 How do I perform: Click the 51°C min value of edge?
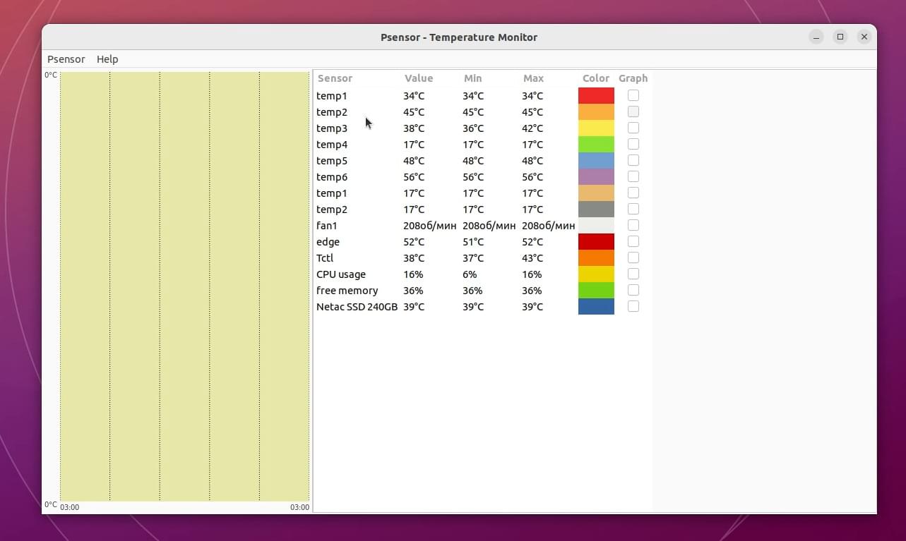coord(473,242)
